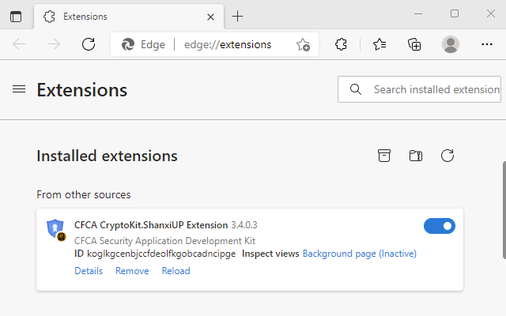Image resolution: width=506 pixels, height=316 pixels.
Task: Open the tab actions menu icon
Action: coord(16,16)
